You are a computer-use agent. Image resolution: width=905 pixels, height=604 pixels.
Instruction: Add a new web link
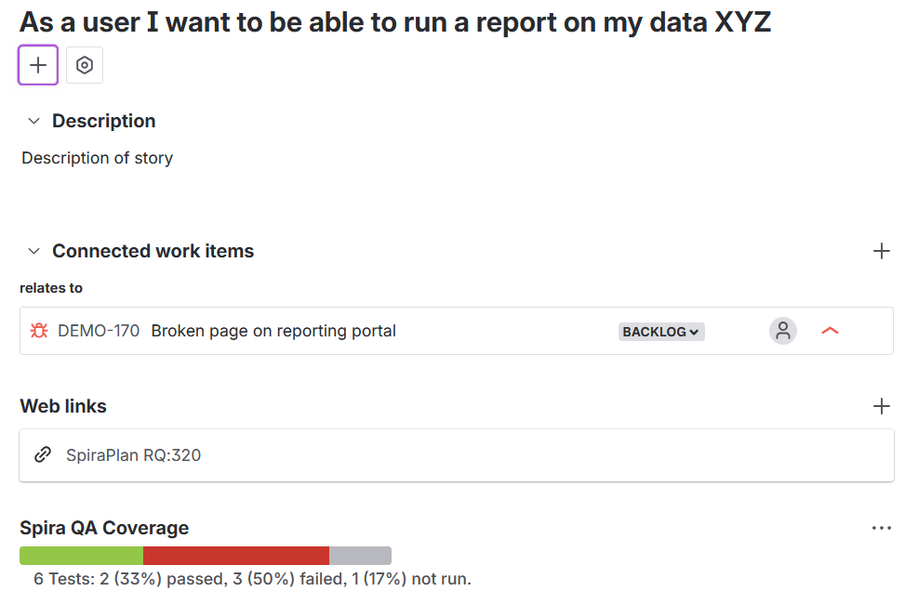881,406
